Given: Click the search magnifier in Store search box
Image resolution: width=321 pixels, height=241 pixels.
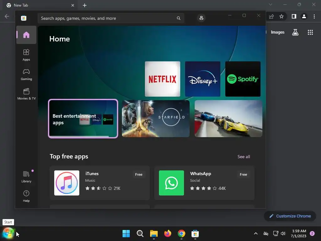Looking at the screenshot, I should click(178, 18).
